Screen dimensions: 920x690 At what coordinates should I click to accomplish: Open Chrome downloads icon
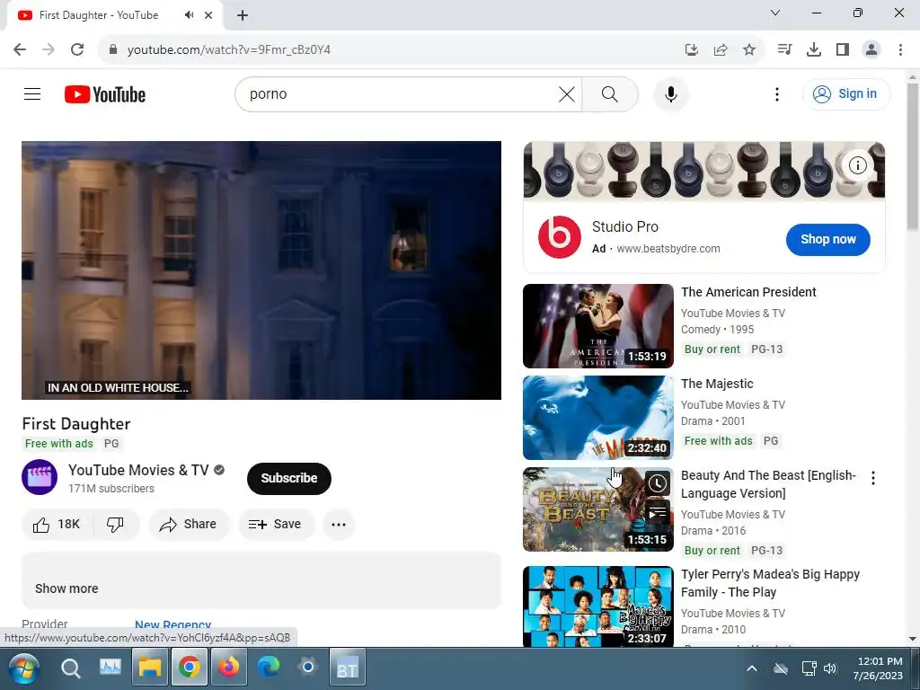(813, 50)
